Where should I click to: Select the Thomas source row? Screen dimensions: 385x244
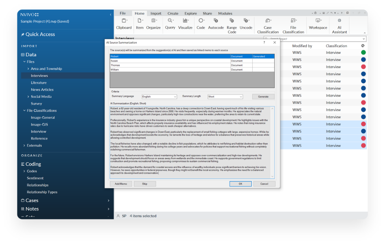click(x=192, y=65)
